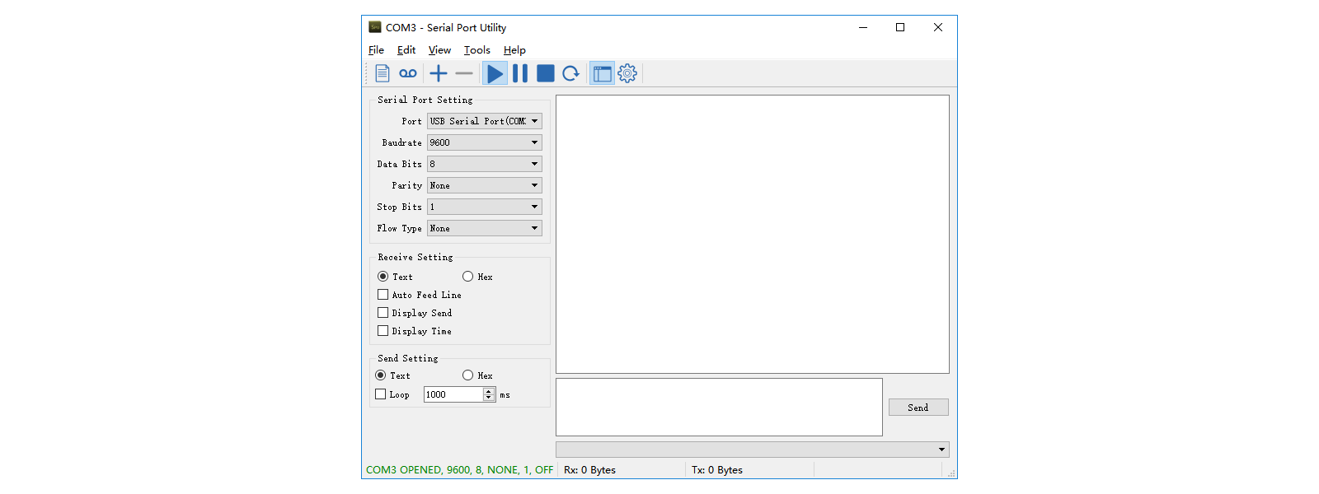Expand the Parity dropdown

click(x=485, y=185)
